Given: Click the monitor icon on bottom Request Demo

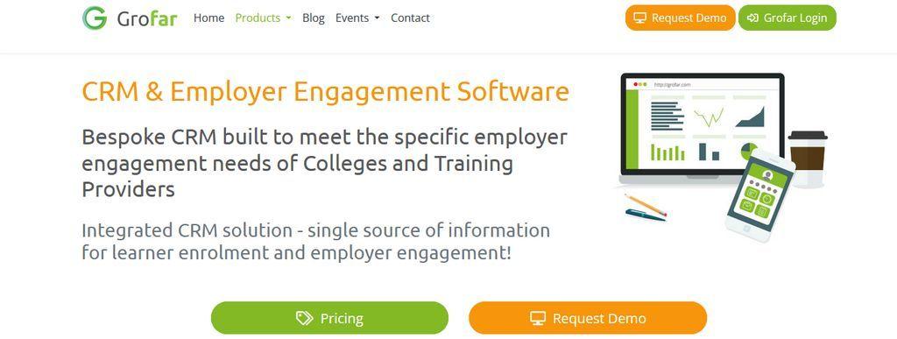Looking at the screenshot, I should point(537,318).
